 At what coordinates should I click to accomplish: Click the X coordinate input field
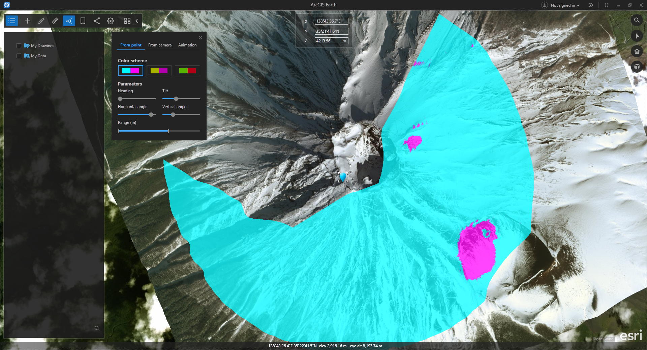pyautogui.click(x=331, y=21)
